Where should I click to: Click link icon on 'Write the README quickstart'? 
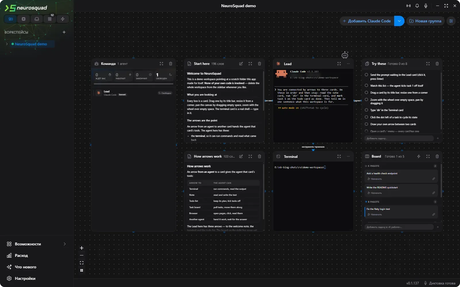point(434,193)
